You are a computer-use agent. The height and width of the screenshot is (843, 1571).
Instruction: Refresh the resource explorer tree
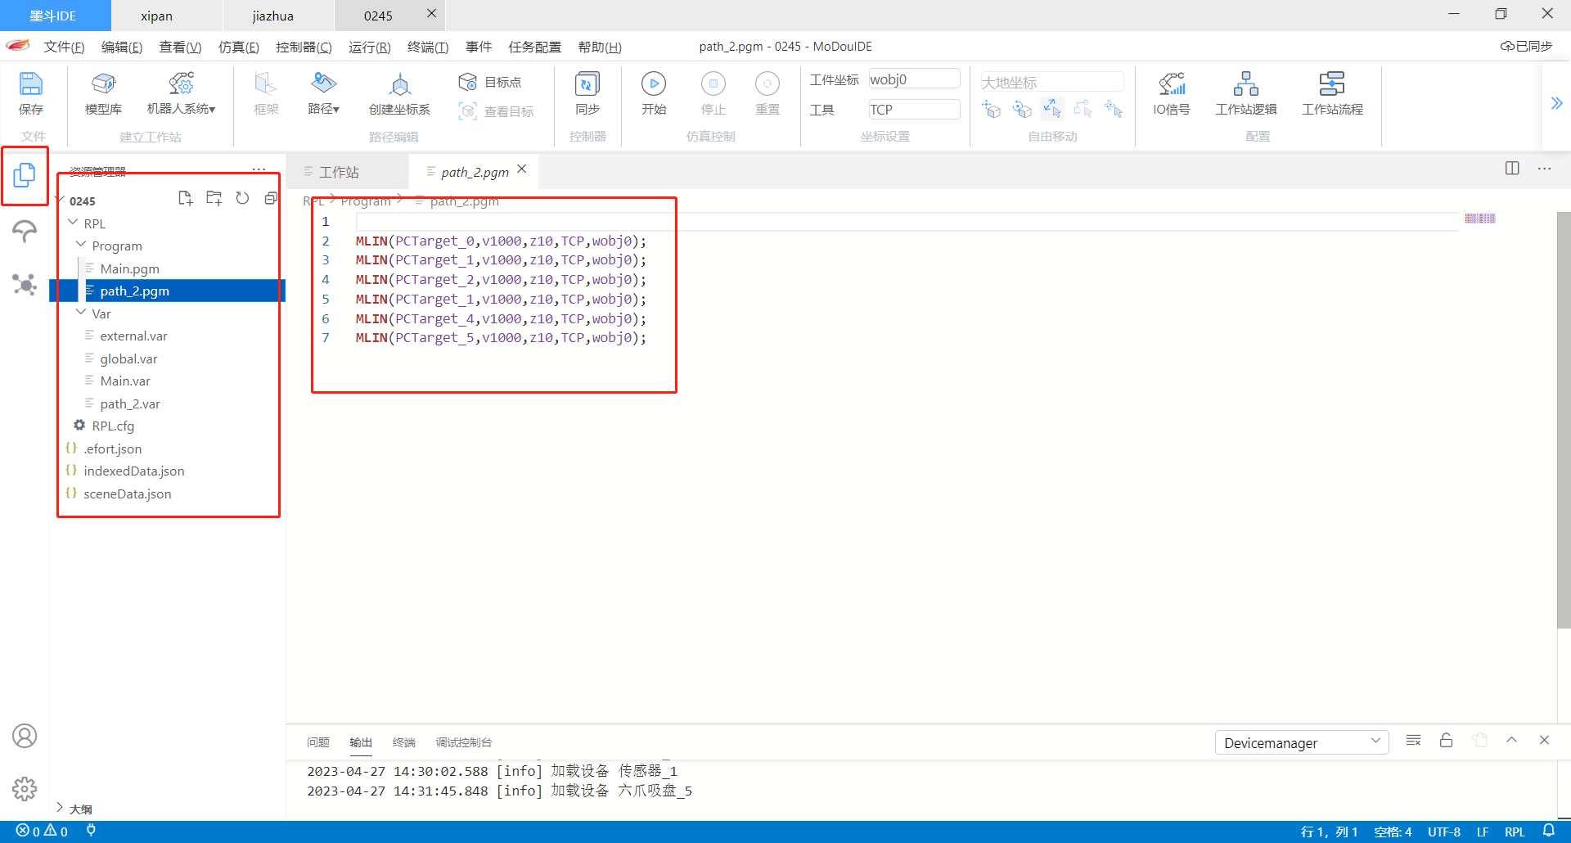point(242,198)
